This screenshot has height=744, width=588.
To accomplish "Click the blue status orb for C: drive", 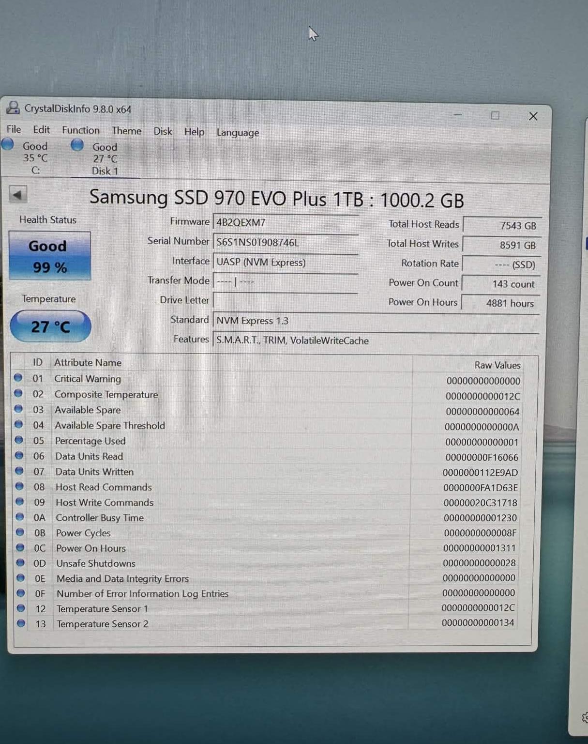I will pyautogui.click(x=8, y=144).
